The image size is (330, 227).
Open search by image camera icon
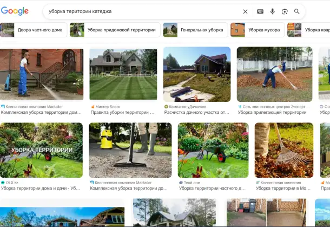click(x=285, y=11)
